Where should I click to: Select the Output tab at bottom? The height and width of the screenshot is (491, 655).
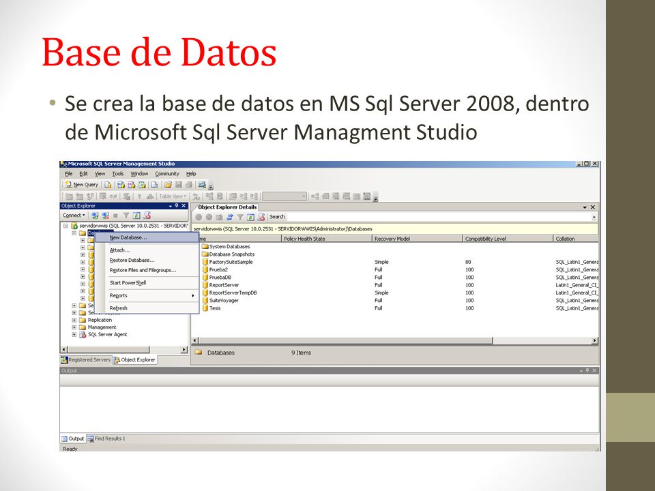(73, 438)
